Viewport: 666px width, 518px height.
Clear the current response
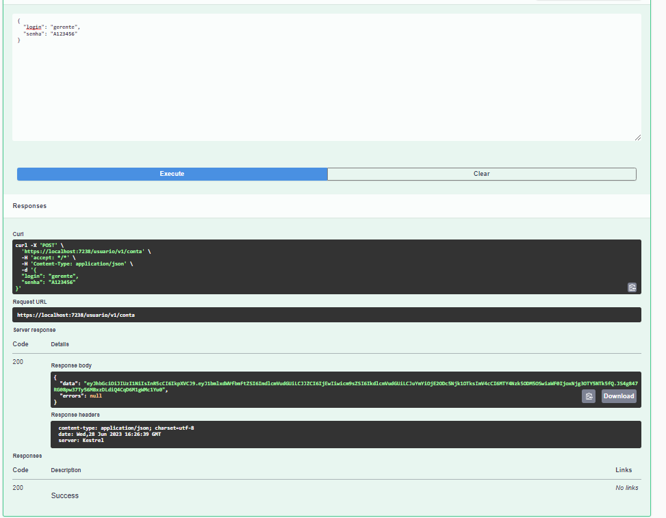point(481,174)
